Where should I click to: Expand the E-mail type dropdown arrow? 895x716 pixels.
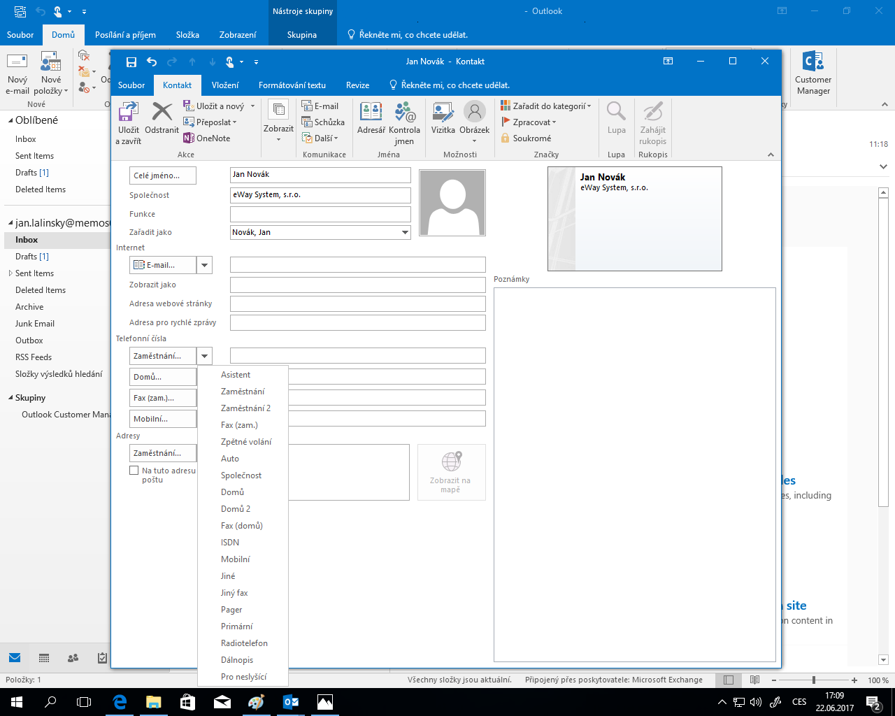pos(204,265)
